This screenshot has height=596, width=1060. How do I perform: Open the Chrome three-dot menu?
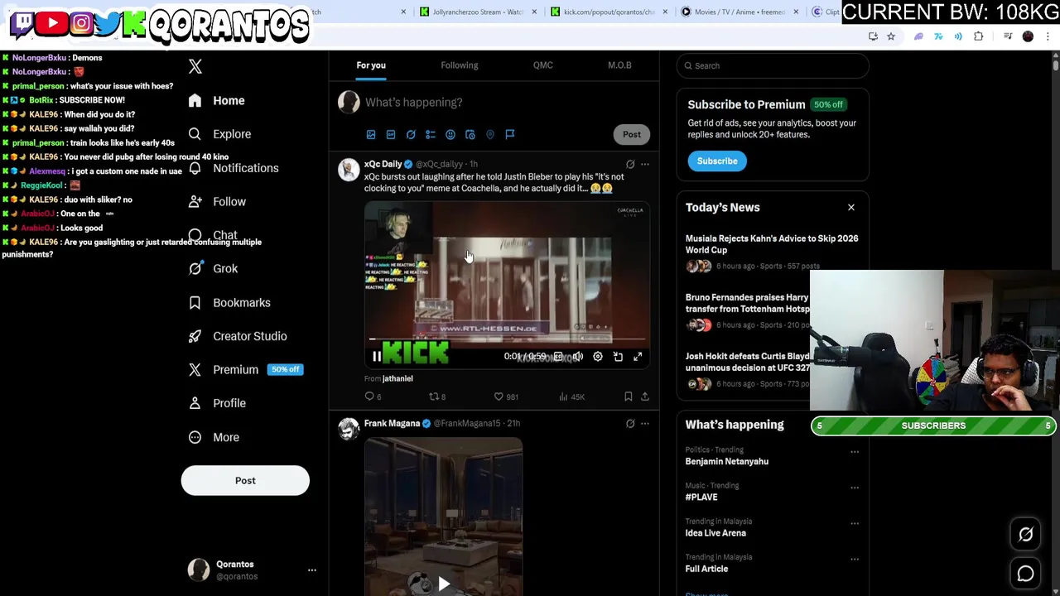pyautogui.click(x=1048, y=36)
